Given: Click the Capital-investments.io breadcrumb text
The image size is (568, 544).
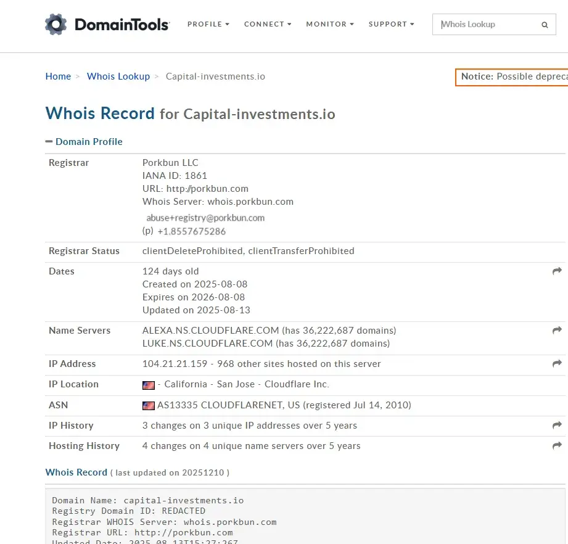Looking at the screenshot, I should 215,76.
